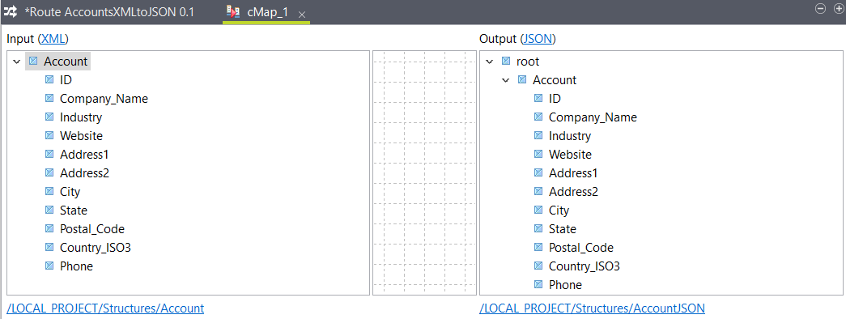Select the cMap_1 tab
The width and height of the screenshot is (846, 319).
268,12
